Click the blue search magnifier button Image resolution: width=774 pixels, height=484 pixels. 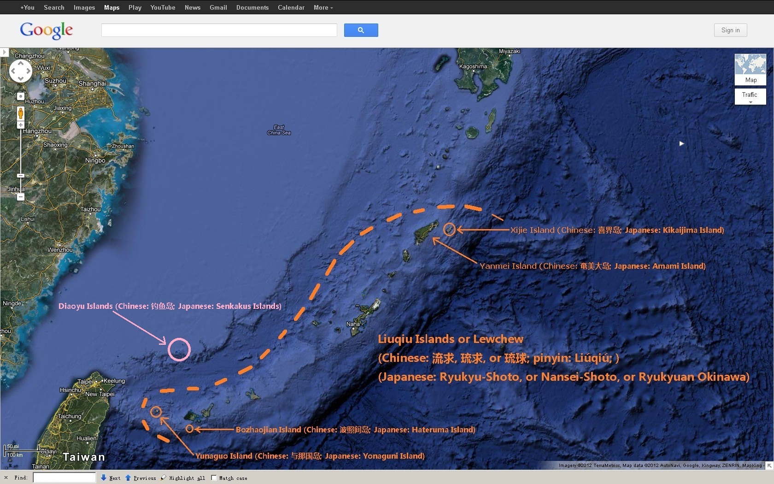[361, 30]
